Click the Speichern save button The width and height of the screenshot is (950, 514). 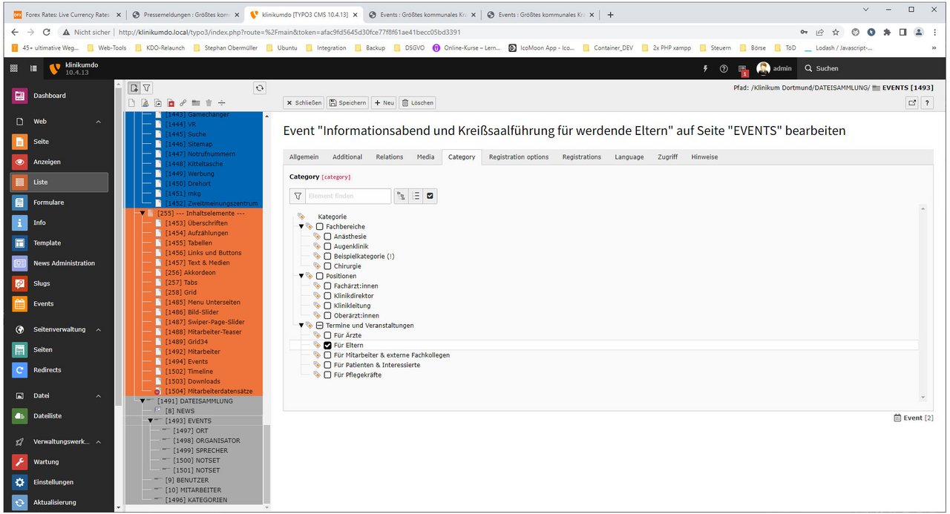pos(348,103)
